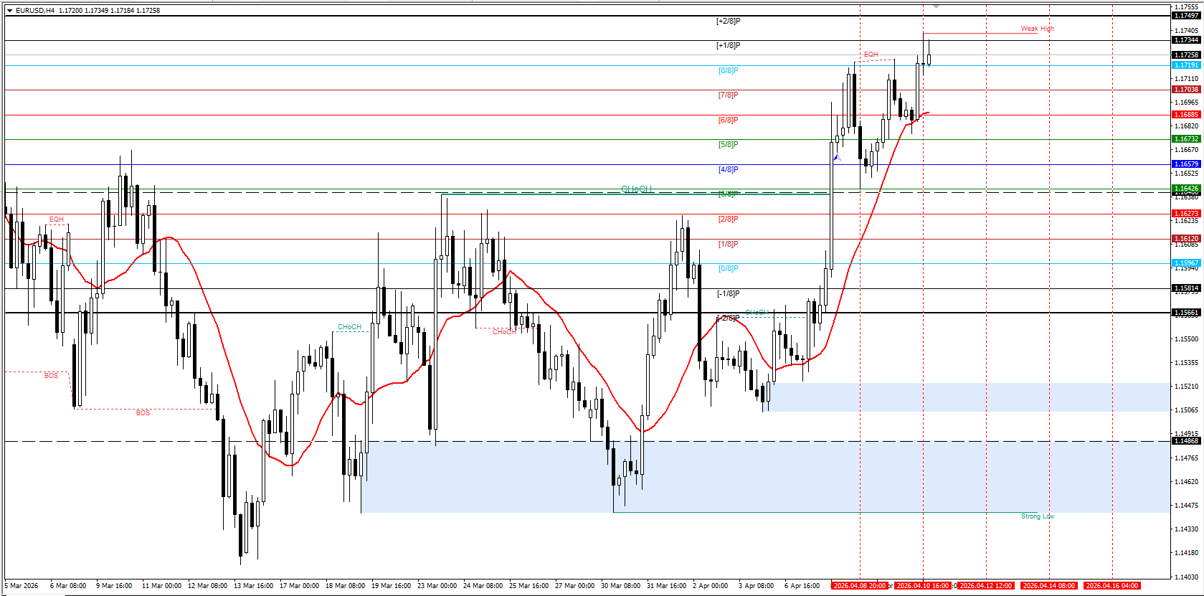1204x596 pixels.
Task: Select the Weak High label
Action: pos(1037,29)
